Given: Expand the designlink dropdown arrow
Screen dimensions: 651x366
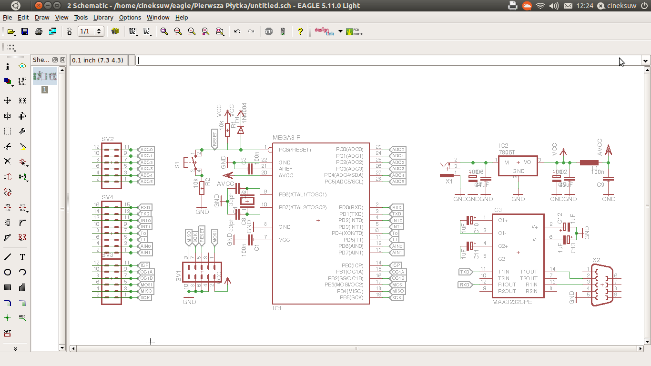Looking at the screenshot, I should pyautogui.click(x=340, y=31).
